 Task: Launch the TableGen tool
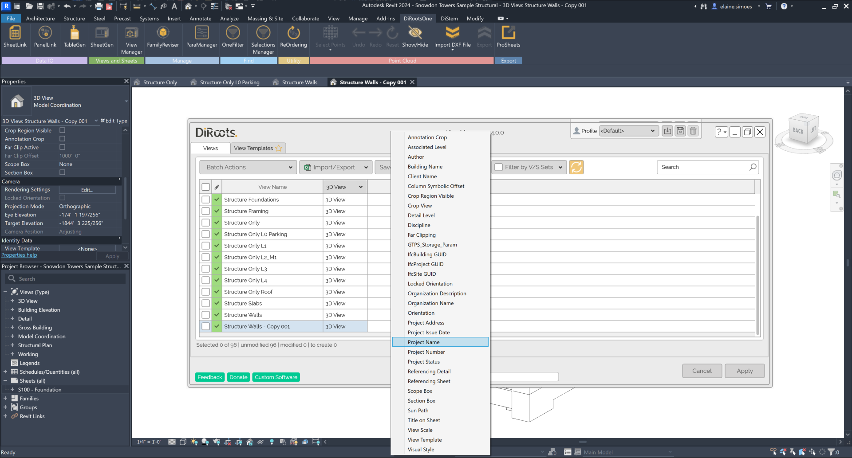[x=75, y=36]
